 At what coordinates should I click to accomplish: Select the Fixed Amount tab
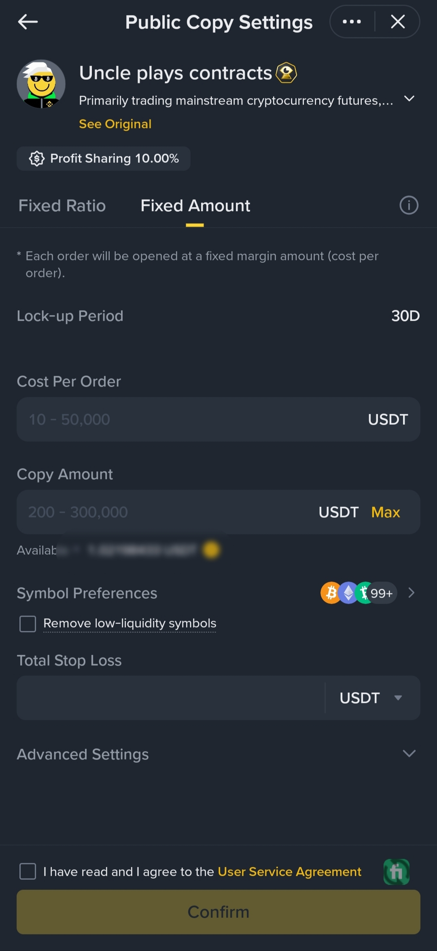pos(195,206)
